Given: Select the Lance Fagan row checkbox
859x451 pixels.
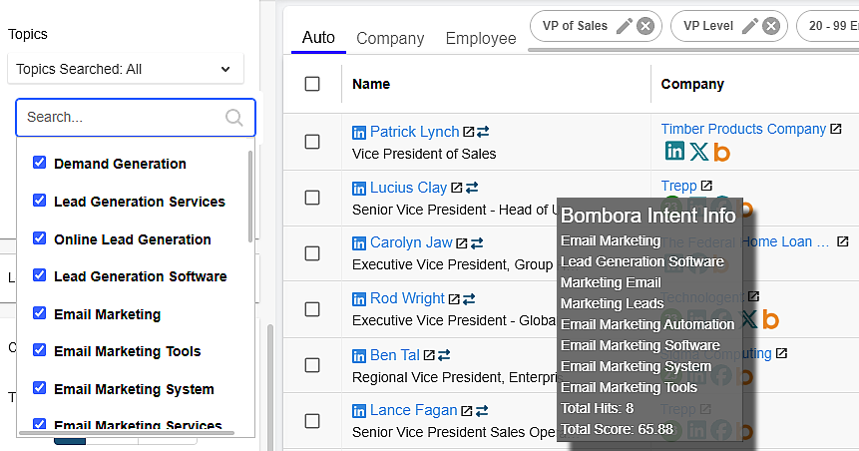Looking at the screenshot, I should pyautogui.click(x=312, y=421).
